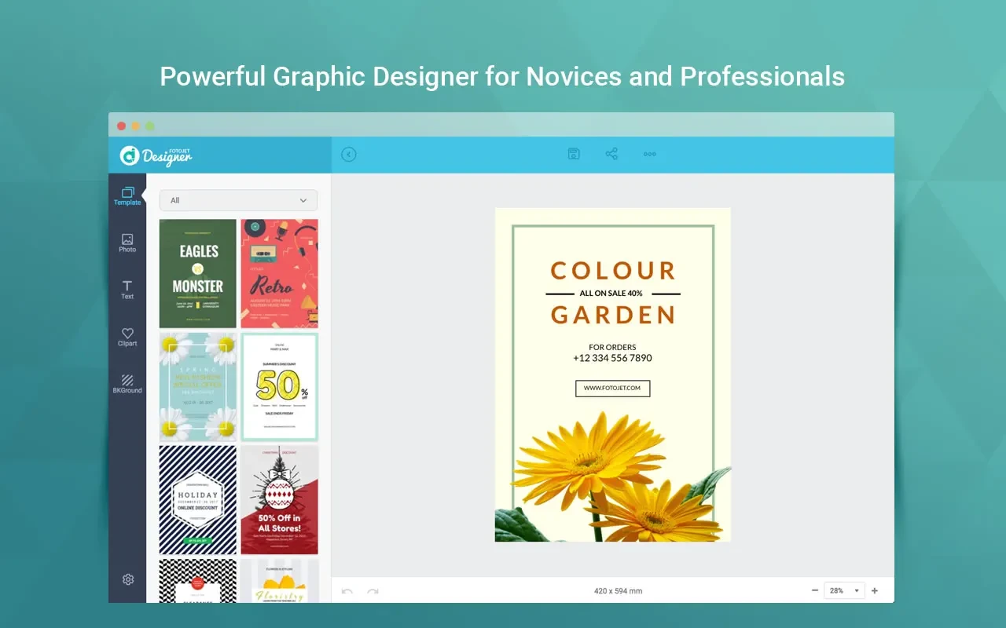Open the BKGround panel

tap(127, 384)
